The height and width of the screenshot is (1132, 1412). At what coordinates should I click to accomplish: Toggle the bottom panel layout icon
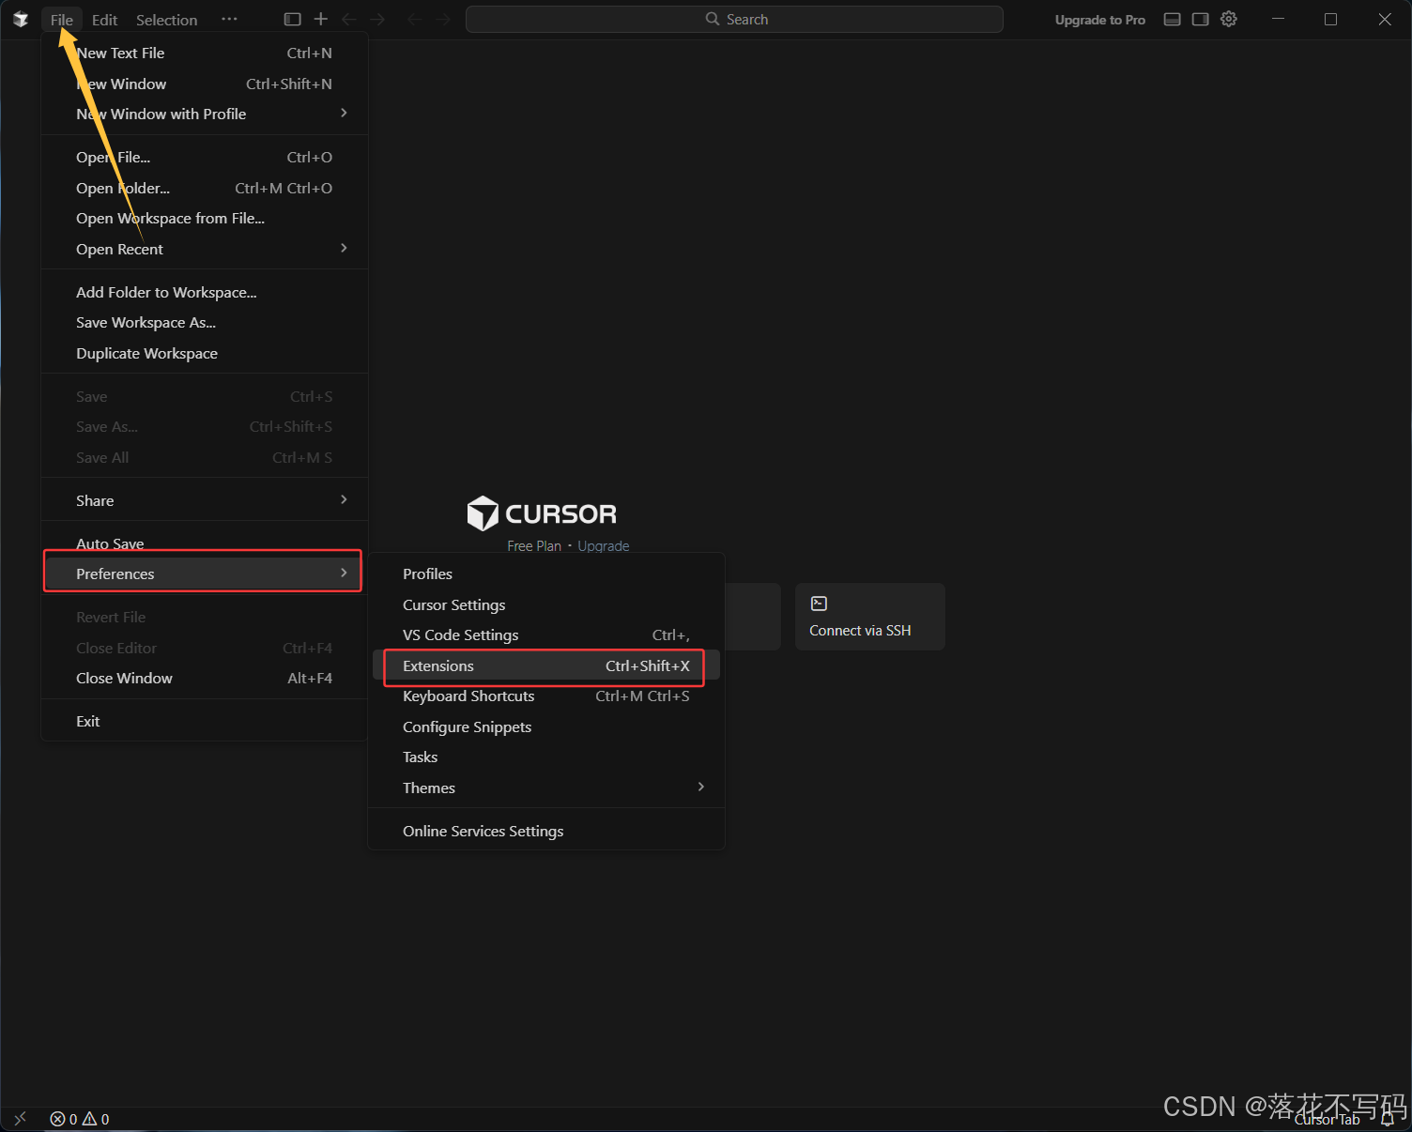(x=1172, y=20)
